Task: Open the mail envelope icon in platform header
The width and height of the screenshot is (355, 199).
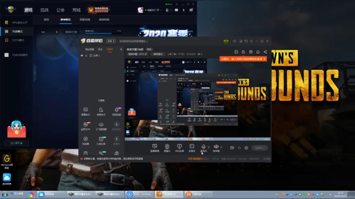Action: (177, 10)
